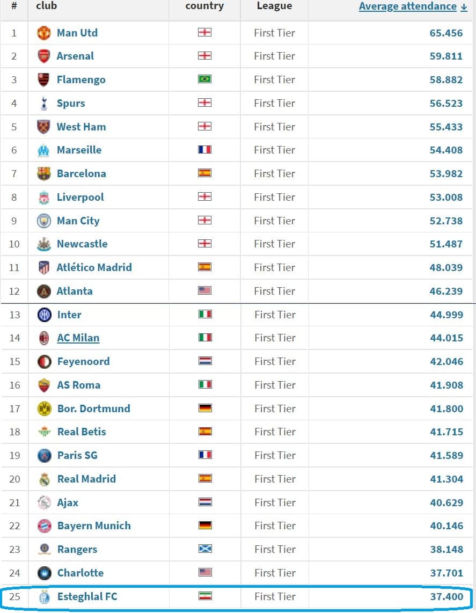This screenshot has height=613, width=476.
Task: Click Man Utd's 65.456 attendance value
Action: click(x=446, y=33)
